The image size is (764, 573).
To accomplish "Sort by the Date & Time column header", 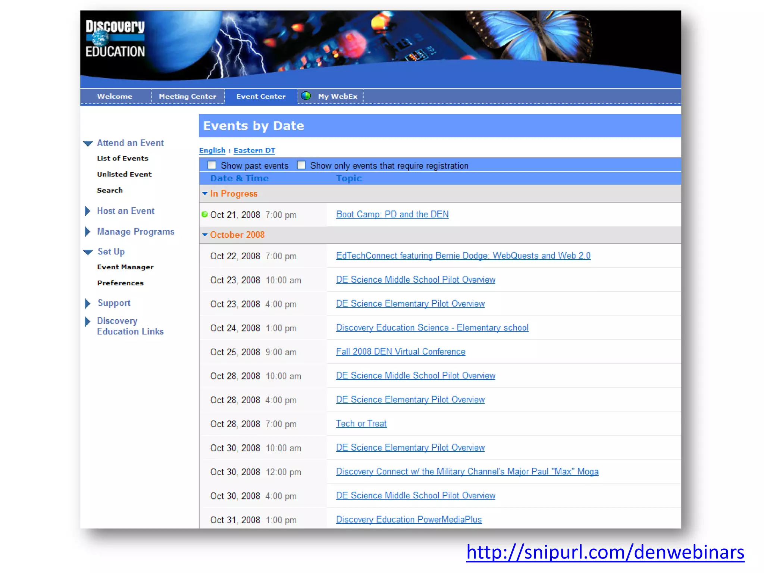I will 239,178.
